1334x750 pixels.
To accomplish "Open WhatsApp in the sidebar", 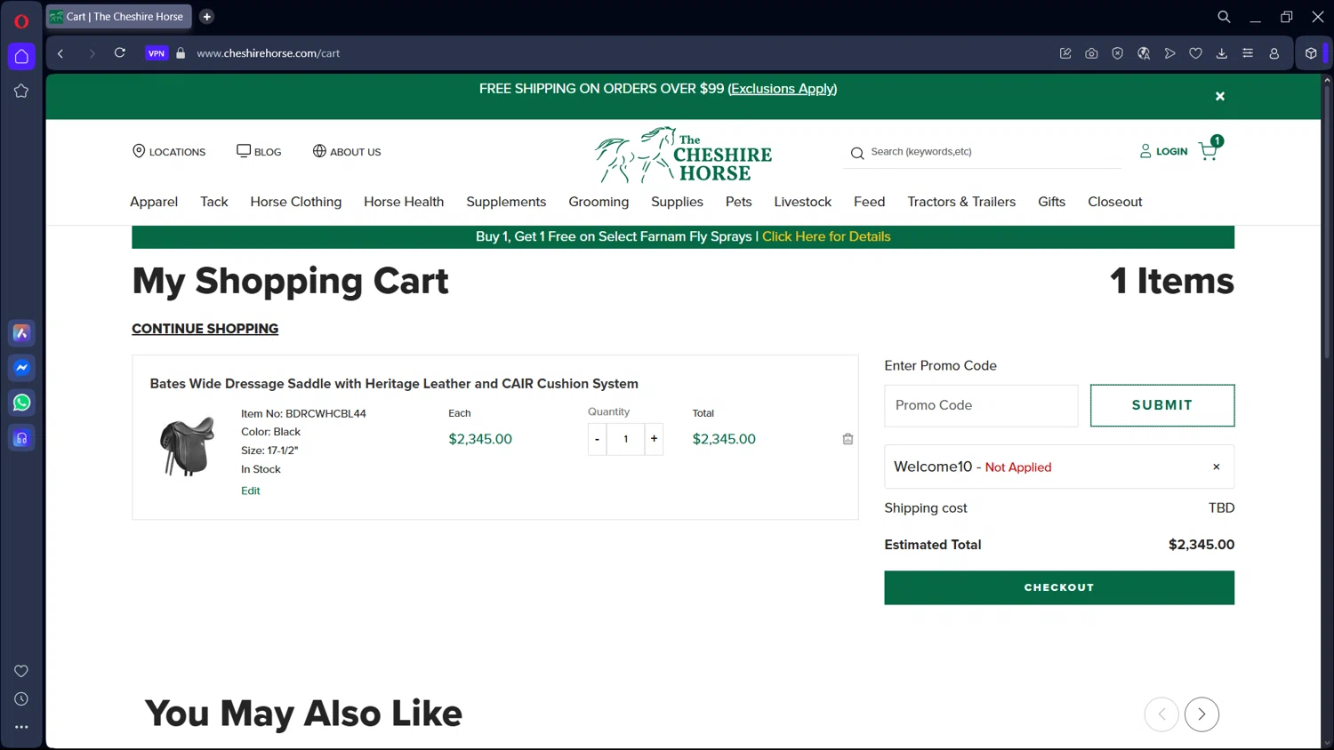I will pyautogui.click(x=21, y=403).
